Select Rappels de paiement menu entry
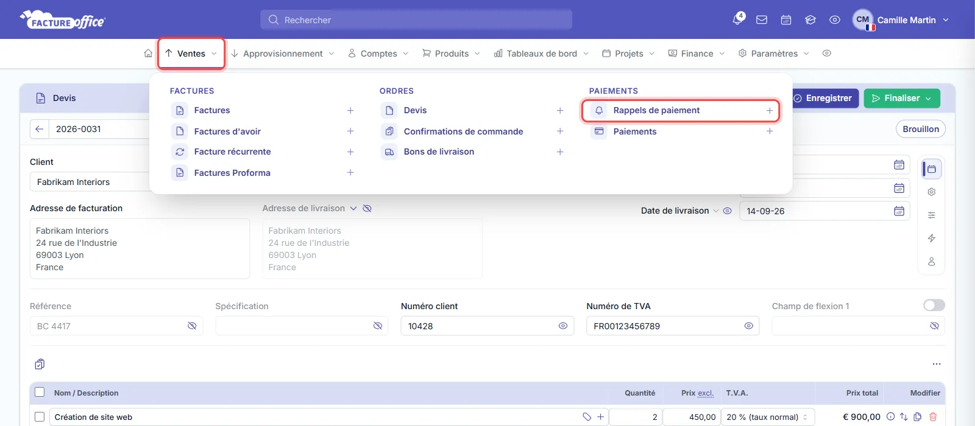This screenshot has height=426, width=975. point(656,111)
